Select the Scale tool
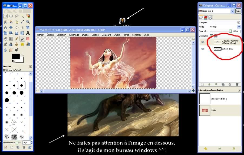Viewport: 244px width, 155px height. 5,33
